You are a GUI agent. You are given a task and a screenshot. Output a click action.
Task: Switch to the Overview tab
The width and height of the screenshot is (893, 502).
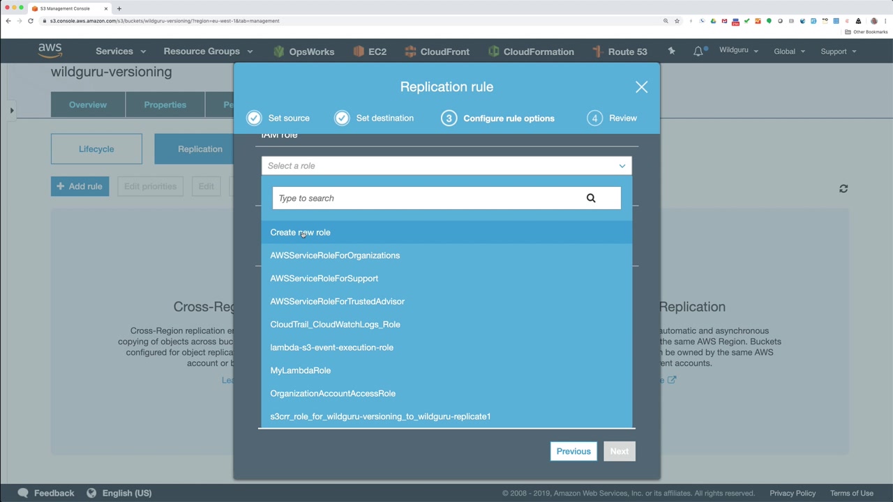88,105
